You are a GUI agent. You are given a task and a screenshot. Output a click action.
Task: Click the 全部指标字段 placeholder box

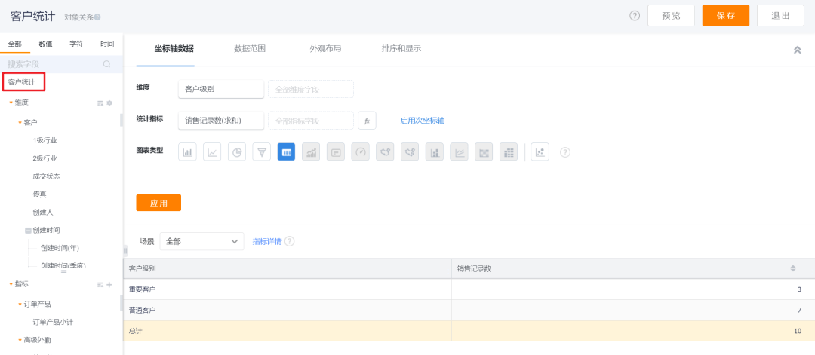click(311, 121)
